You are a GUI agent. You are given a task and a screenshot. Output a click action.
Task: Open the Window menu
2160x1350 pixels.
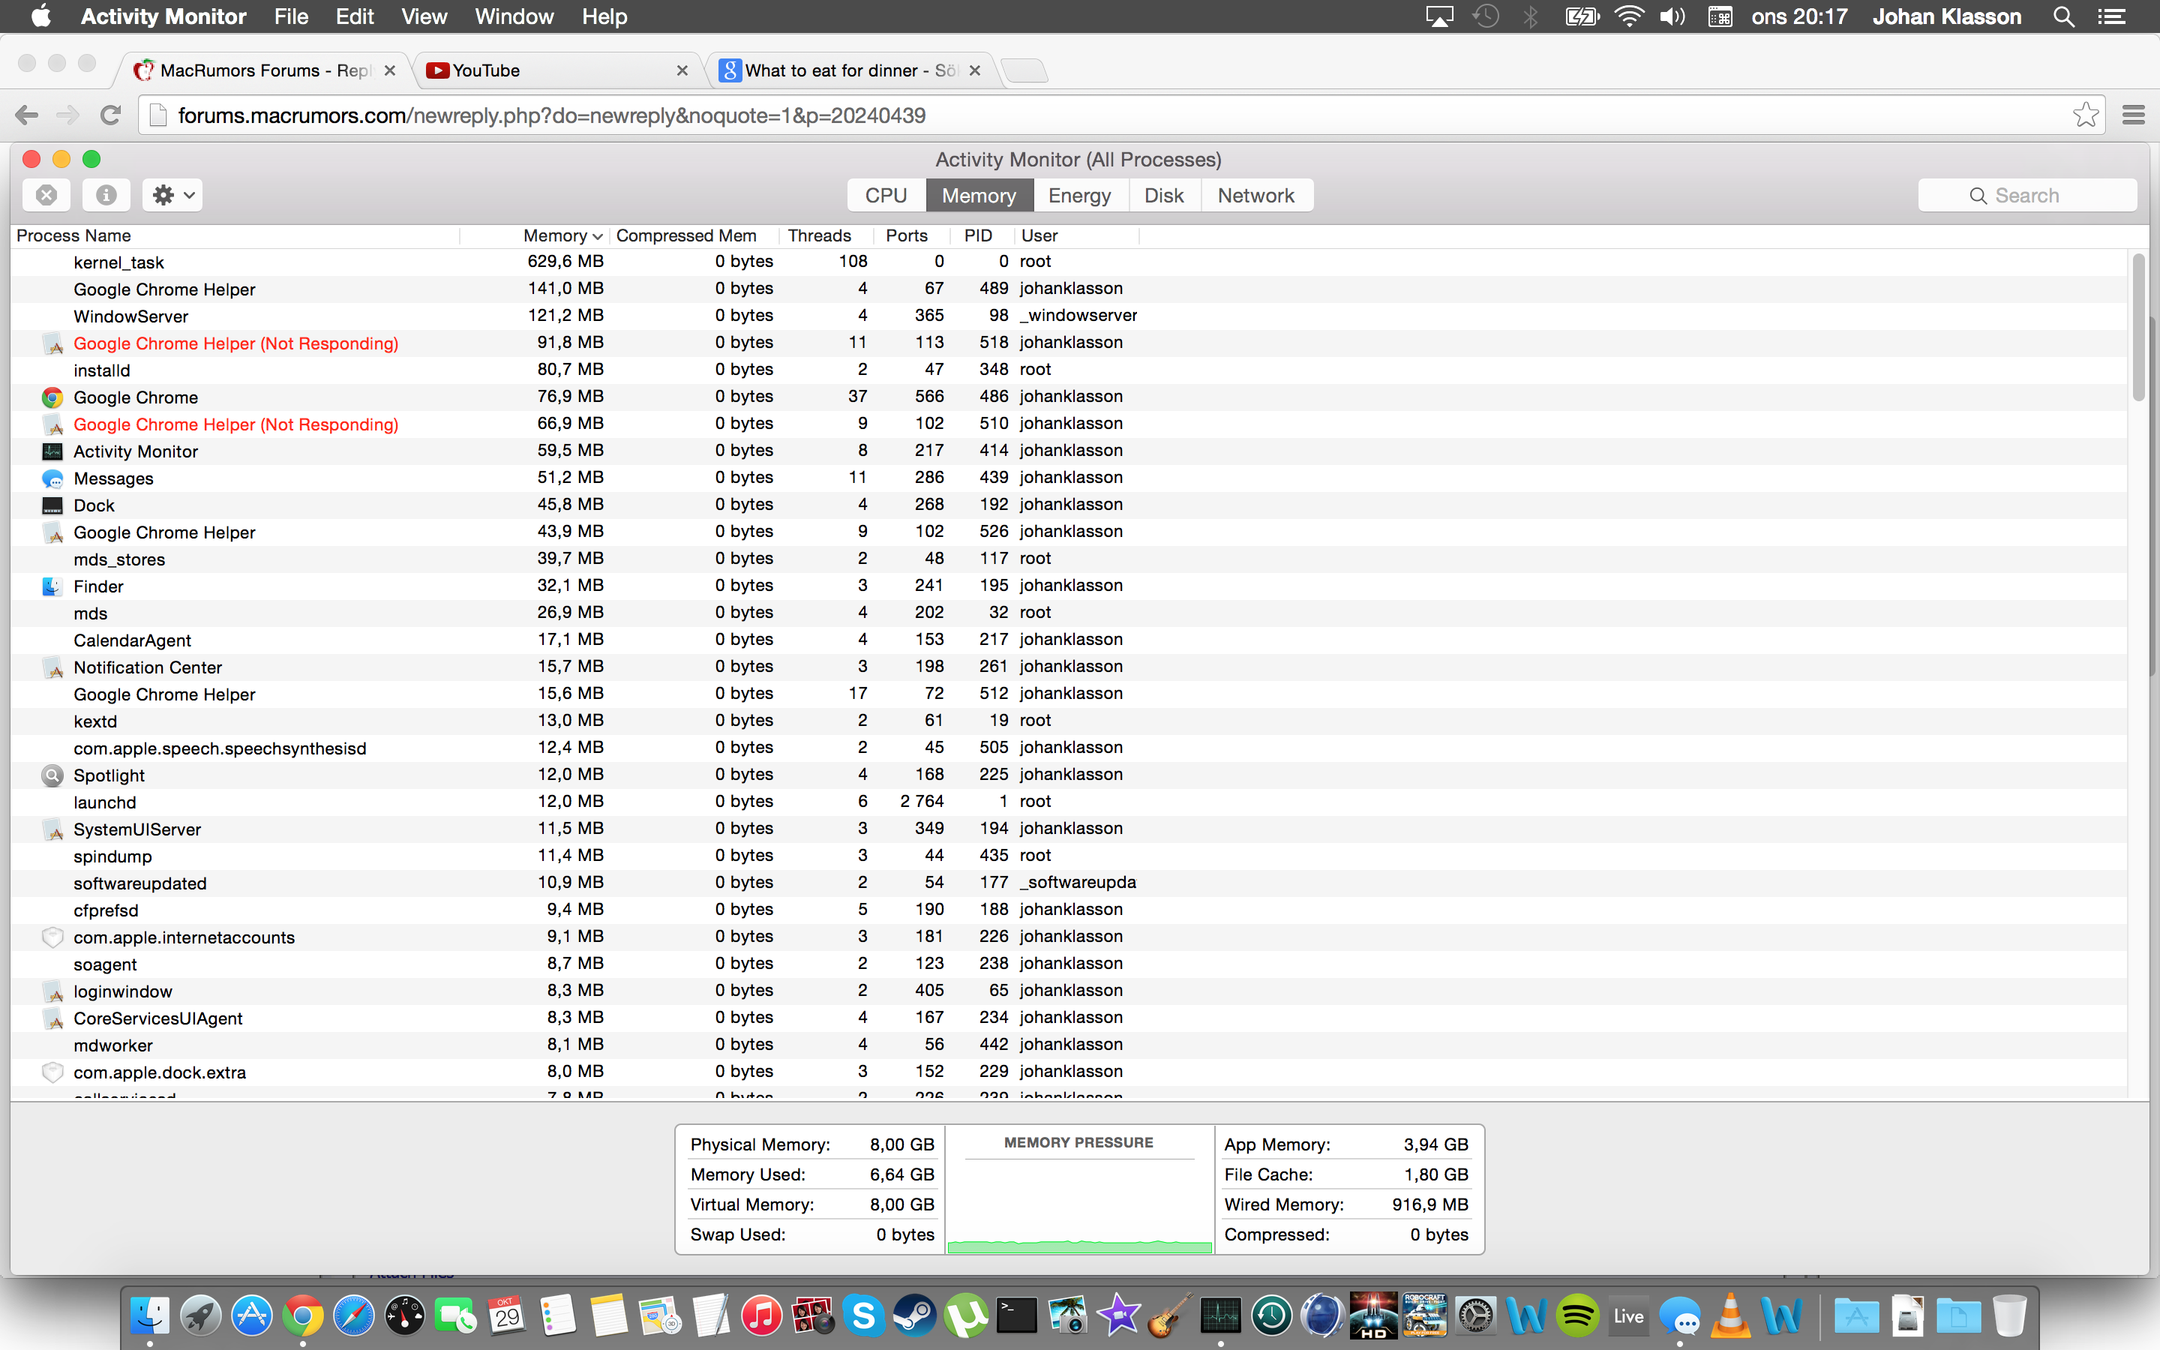[514, 16]
